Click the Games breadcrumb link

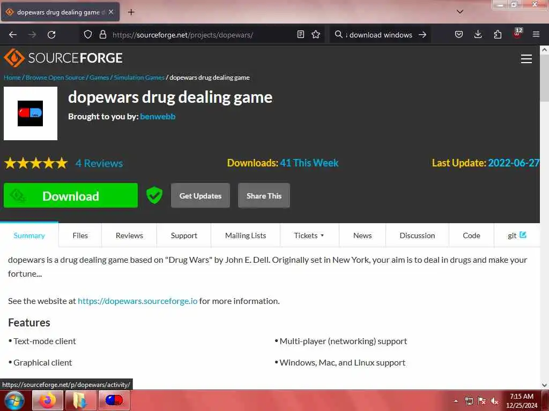point(99,77)
